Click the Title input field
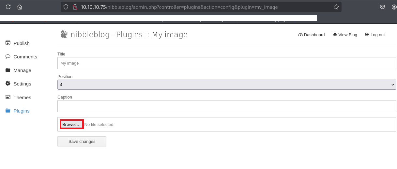 pos(227,63)
